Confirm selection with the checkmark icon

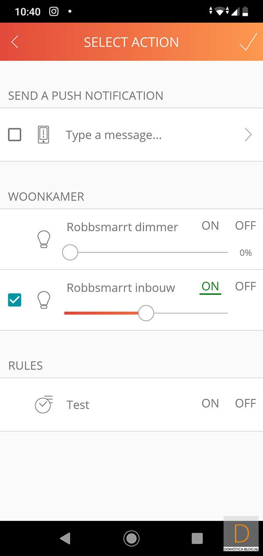(248, 42)
